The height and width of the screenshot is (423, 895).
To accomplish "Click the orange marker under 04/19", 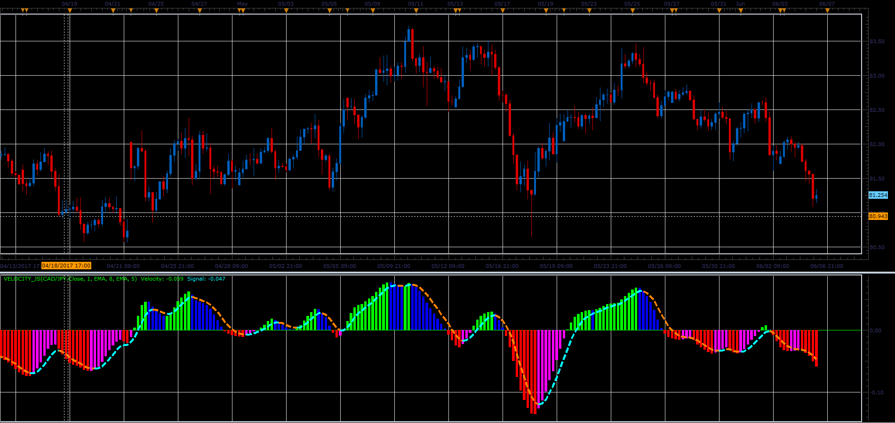I will point(70,10).
